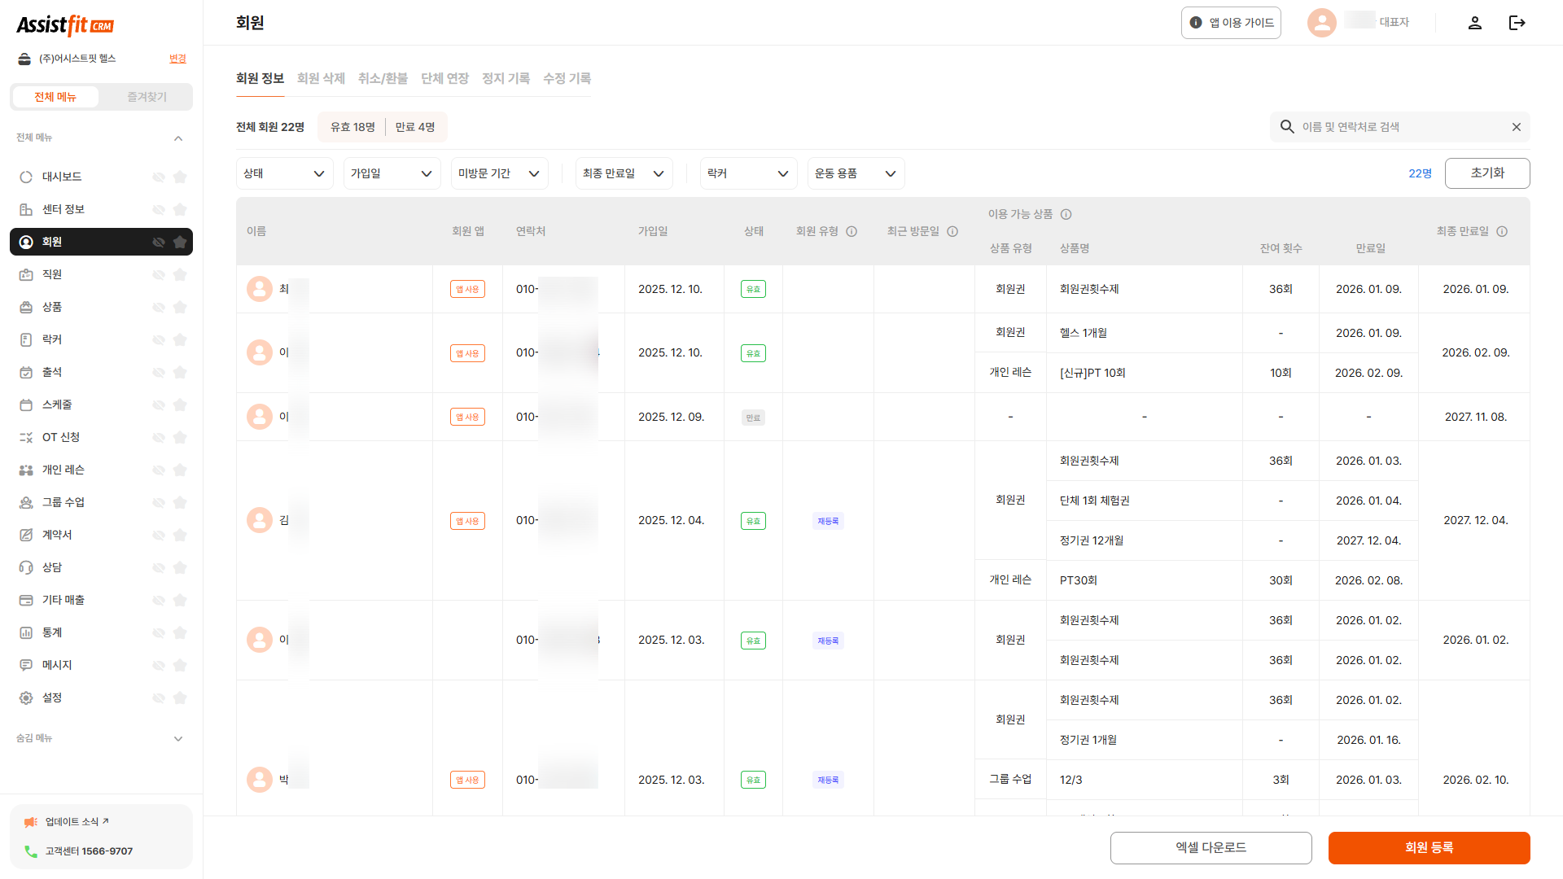Click the 회원 등록 button
This screenshot has height=879, width=1563.
pos(1429,847)
